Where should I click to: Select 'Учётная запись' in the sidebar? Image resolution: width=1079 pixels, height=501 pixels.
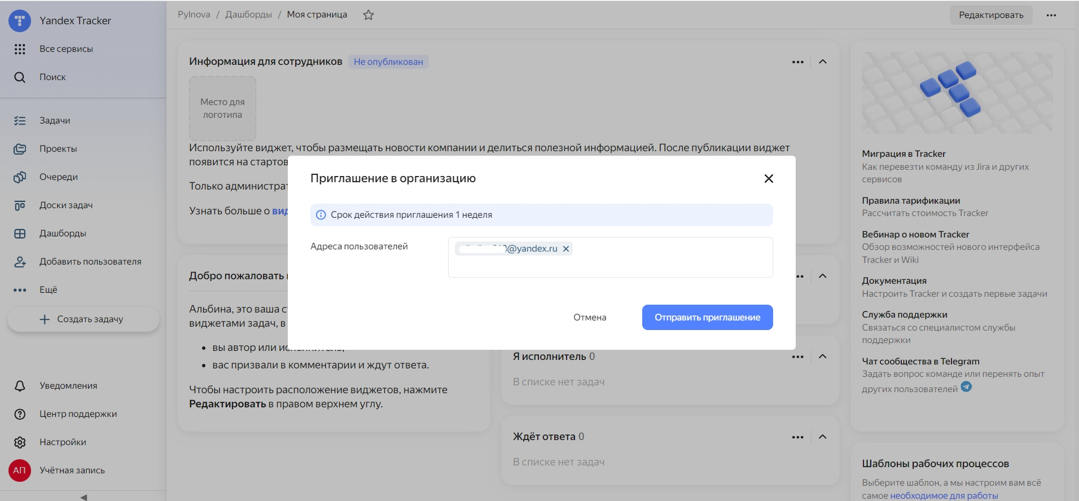72,471
